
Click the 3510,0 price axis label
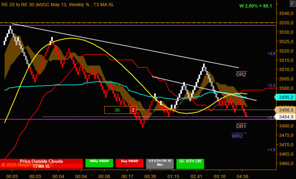286,70
